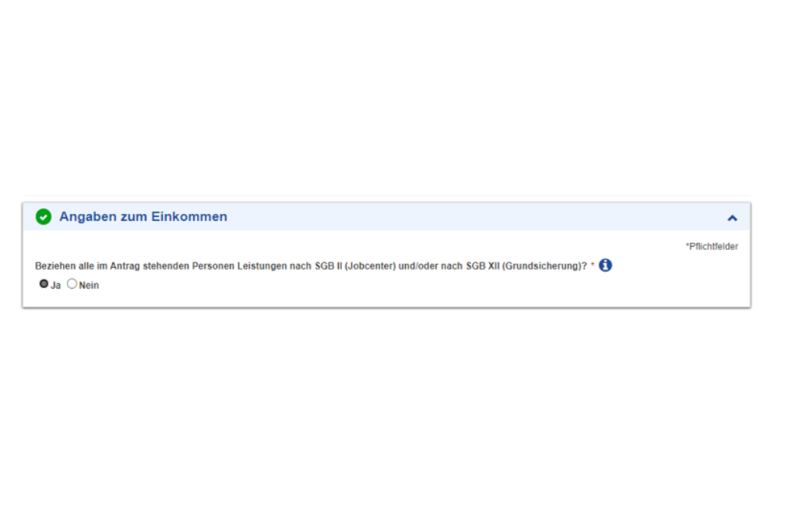Image resolution: width=785 pixels, height=523 pixels.
Task: Select the Nein radio button
Action: (72, 284)
